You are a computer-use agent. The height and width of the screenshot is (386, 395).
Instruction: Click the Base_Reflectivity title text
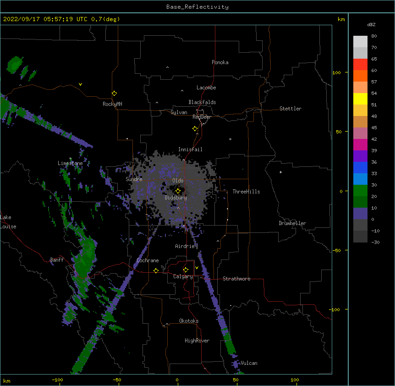(197, 7)
